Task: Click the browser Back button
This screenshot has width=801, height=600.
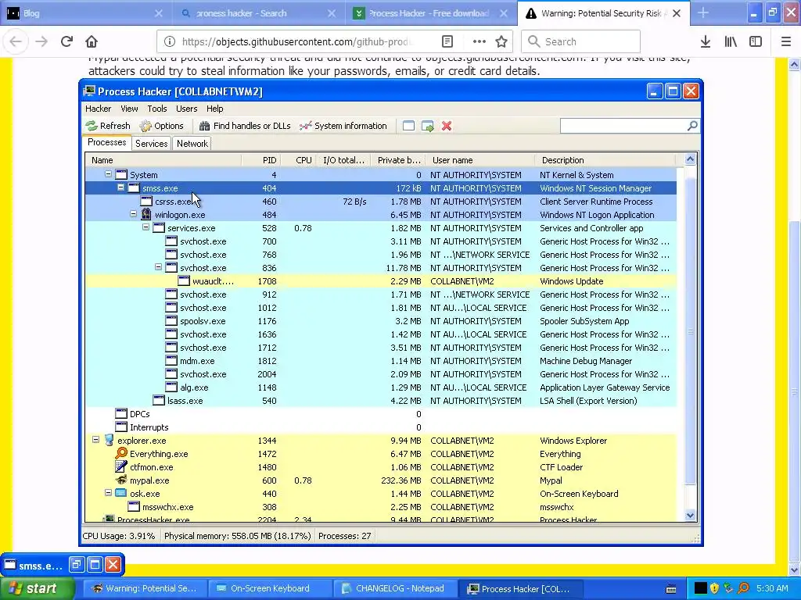Action: pos(16,41)
